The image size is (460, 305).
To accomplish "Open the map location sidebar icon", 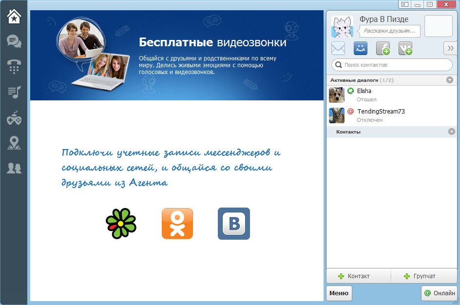I will (x=14, y=143).
